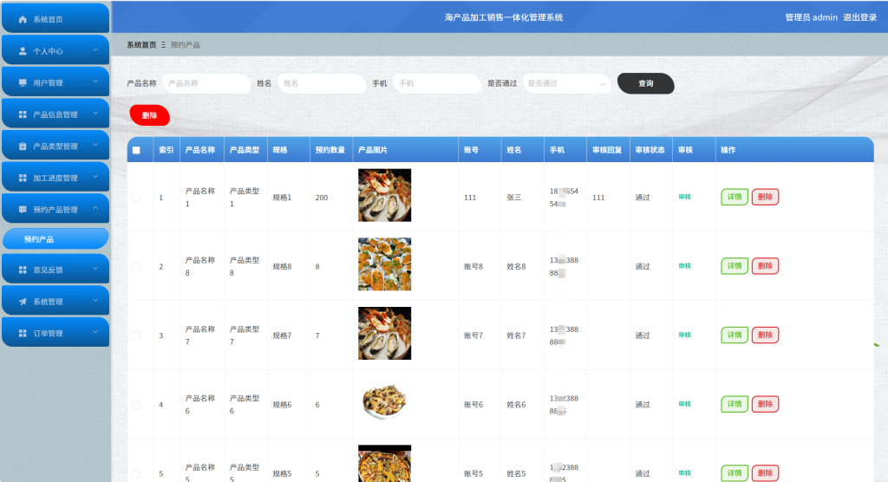
Task: Expand the 产品类型管理 menu chevron
Action: tap(95, 146)
